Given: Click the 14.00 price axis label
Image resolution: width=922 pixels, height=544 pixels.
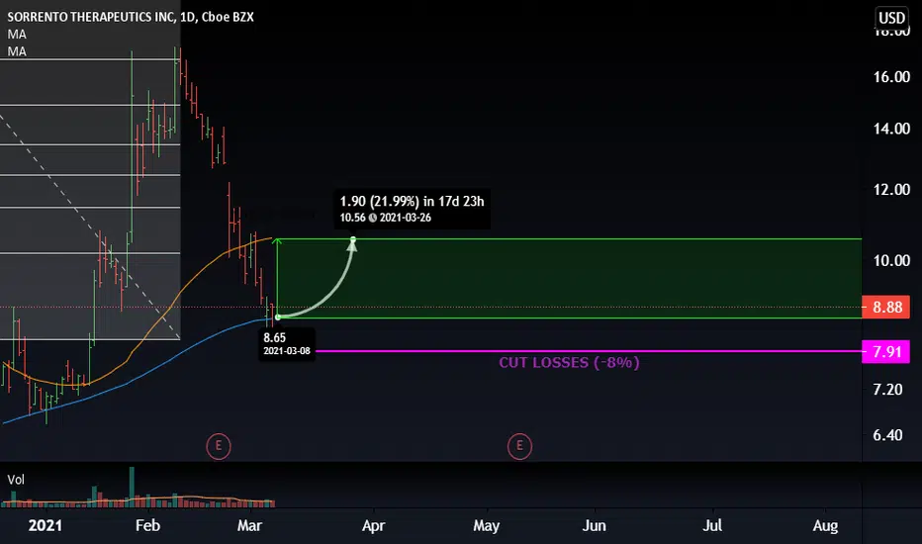Looking at the screenshot, I should [x=891, y=129].
